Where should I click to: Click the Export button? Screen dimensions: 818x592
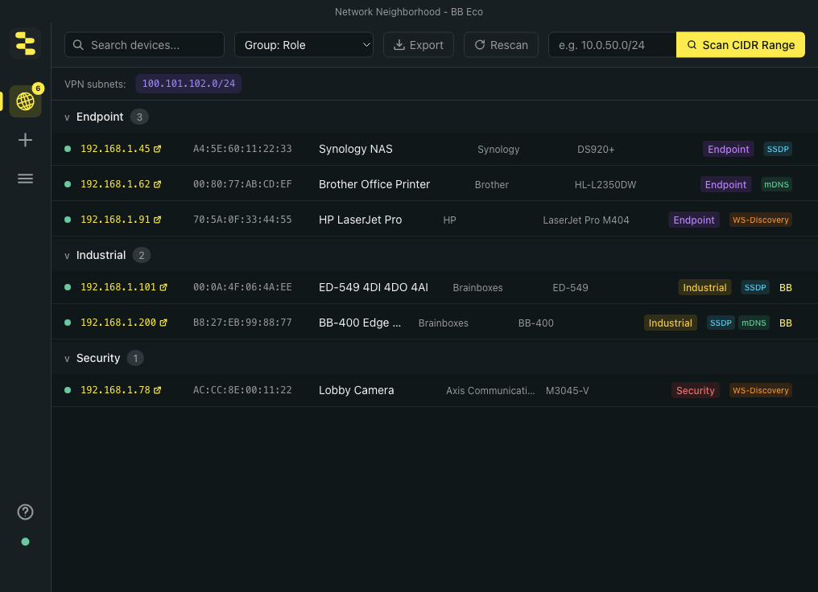coord(419,45)
